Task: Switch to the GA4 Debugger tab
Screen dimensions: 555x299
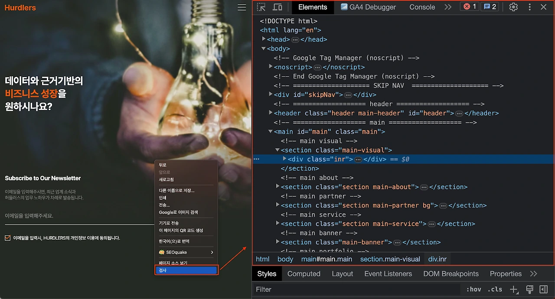Action: [369, 7]
